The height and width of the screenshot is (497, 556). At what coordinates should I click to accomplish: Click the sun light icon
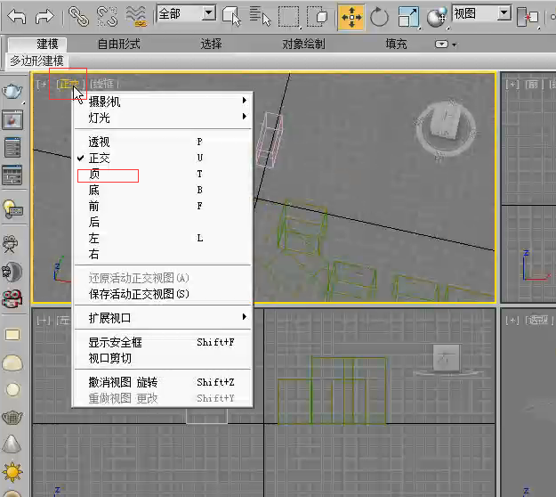pos(12,472)
